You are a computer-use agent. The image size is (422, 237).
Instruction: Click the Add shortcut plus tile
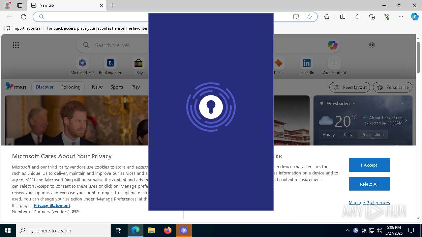pyautogui.click(x=335, y=66)
